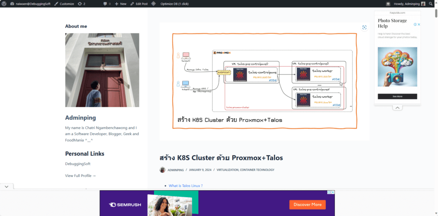438x216 pixels.
Task: Open notification bubble icon near Howdy
Action: pos(388,3)
